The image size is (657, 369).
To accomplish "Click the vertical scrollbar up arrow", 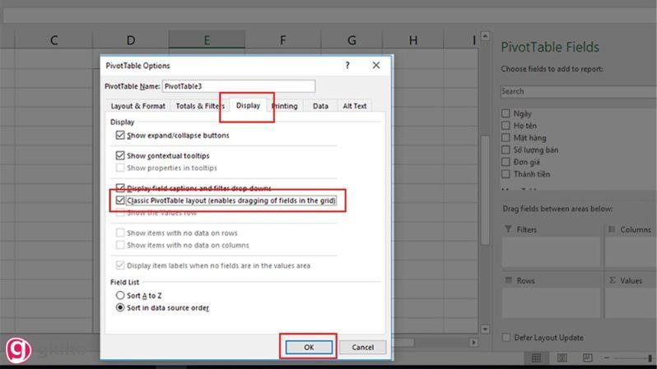I will pyautogui.click(x=485, y=36).
